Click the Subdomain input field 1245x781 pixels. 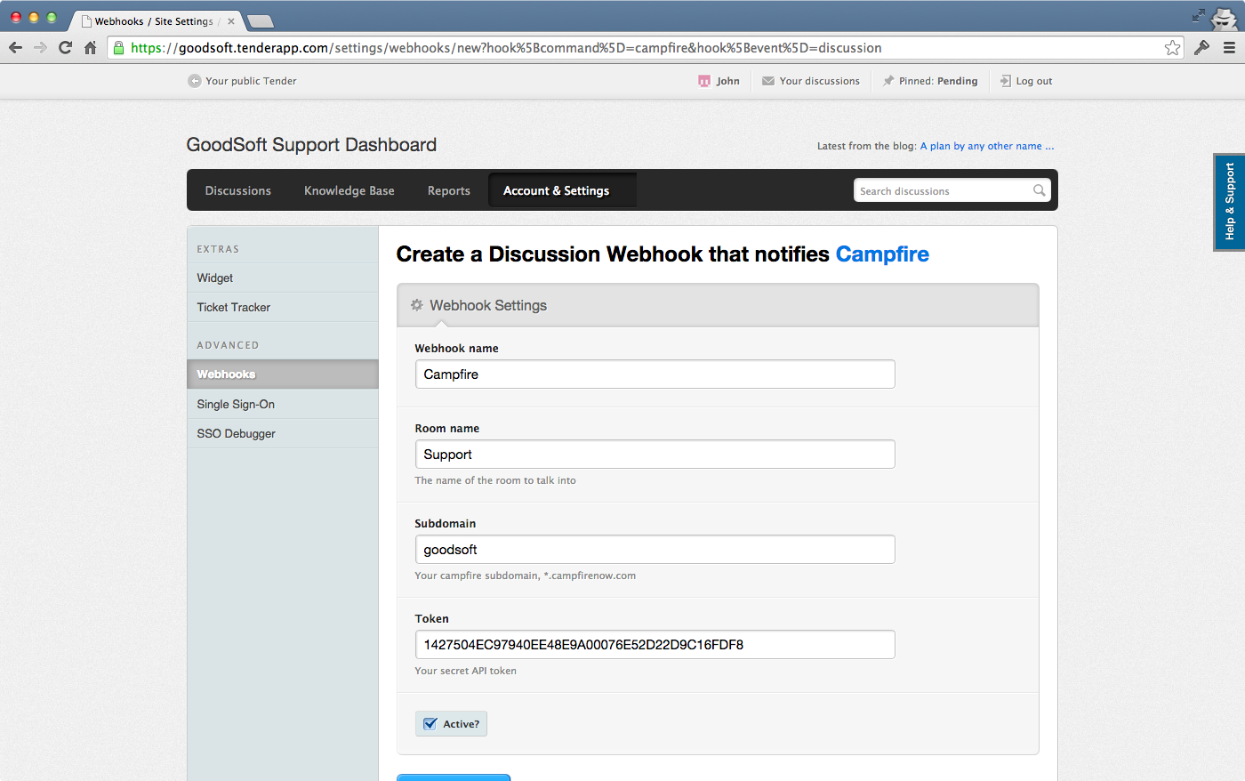coord(655,550)
